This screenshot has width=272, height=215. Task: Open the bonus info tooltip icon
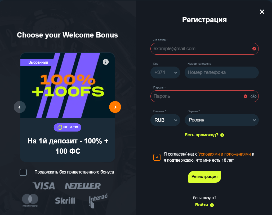point(106,62)
